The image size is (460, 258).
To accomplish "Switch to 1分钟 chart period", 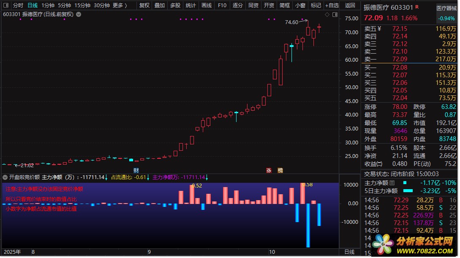I will point(48,5).
